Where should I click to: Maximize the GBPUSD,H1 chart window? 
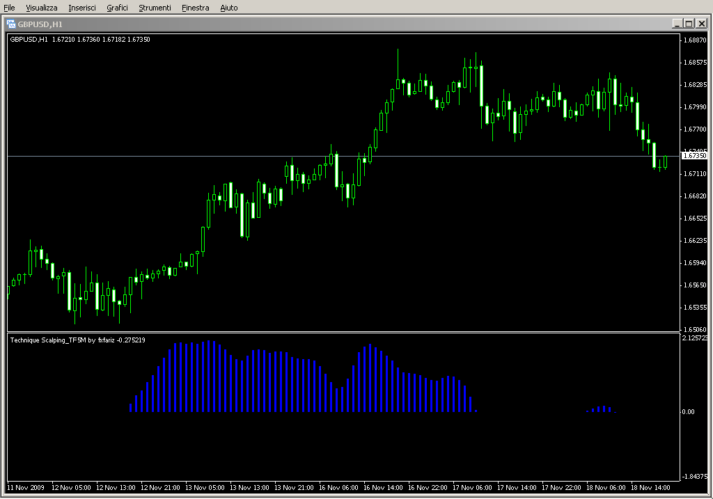click(x=689, y=24)
